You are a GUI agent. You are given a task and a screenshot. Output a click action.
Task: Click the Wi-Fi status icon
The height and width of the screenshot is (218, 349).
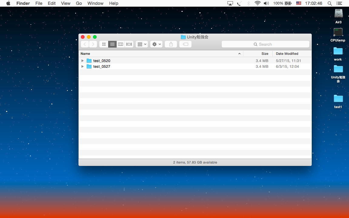258,3
